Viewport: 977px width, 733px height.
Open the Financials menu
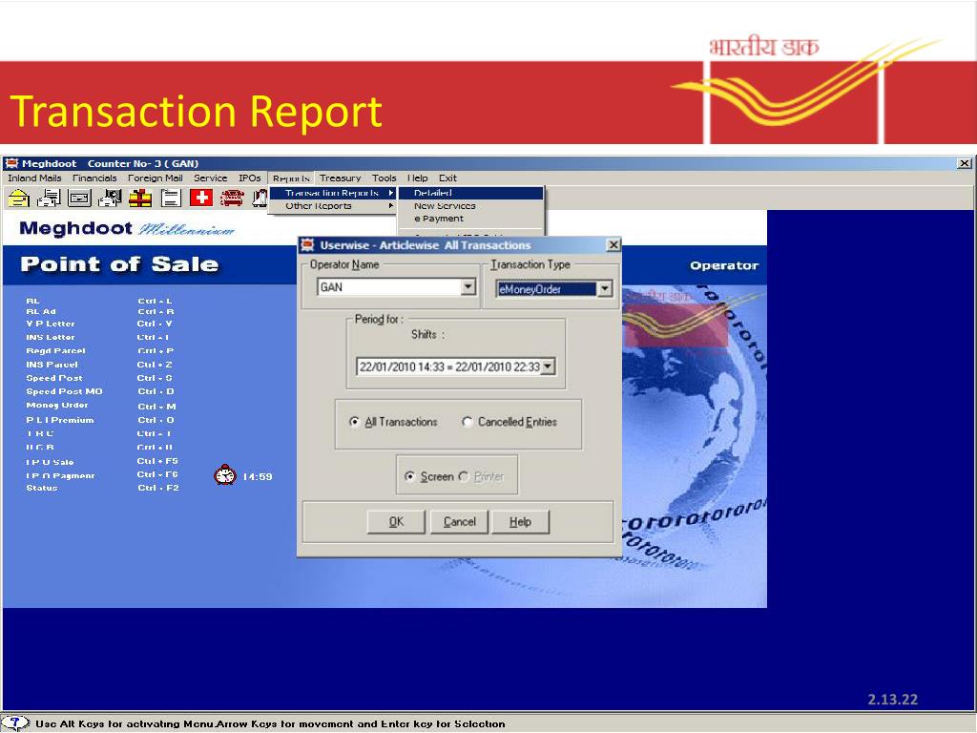pos(94,178)
